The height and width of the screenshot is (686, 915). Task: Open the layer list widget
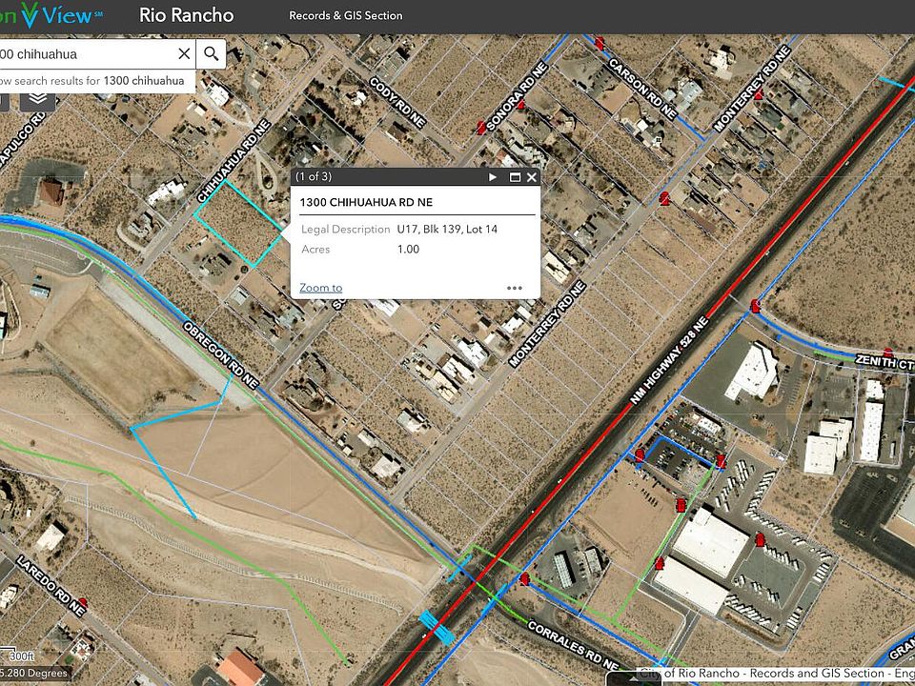[38, 98]
